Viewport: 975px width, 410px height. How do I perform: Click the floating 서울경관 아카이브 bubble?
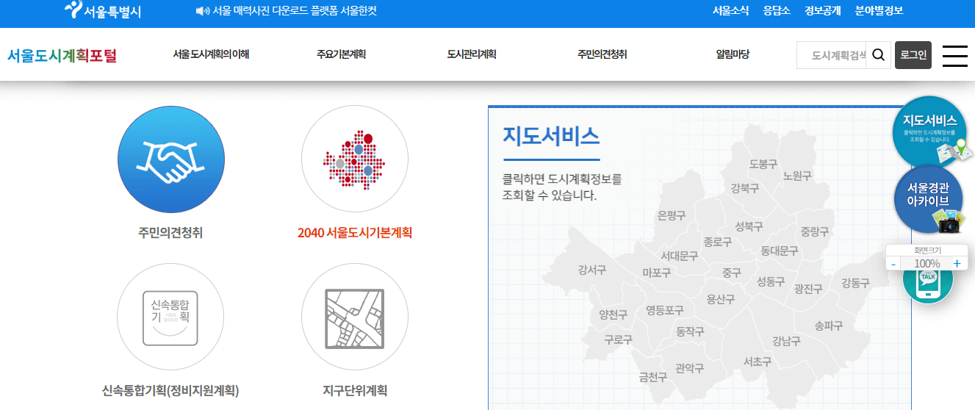(x=930, y=201)
